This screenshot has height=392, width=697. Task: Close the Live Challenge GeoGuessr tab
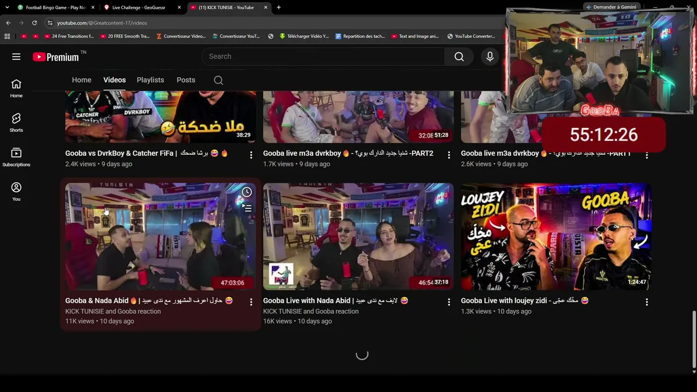[x=179, y=8]
